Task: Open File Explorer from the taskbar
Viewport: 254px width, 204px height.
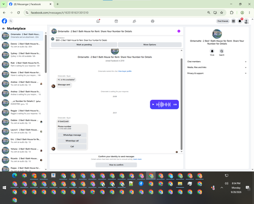Action: [180, 184]
